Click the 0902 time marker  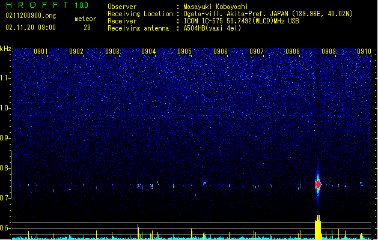(x=76, y=51)
